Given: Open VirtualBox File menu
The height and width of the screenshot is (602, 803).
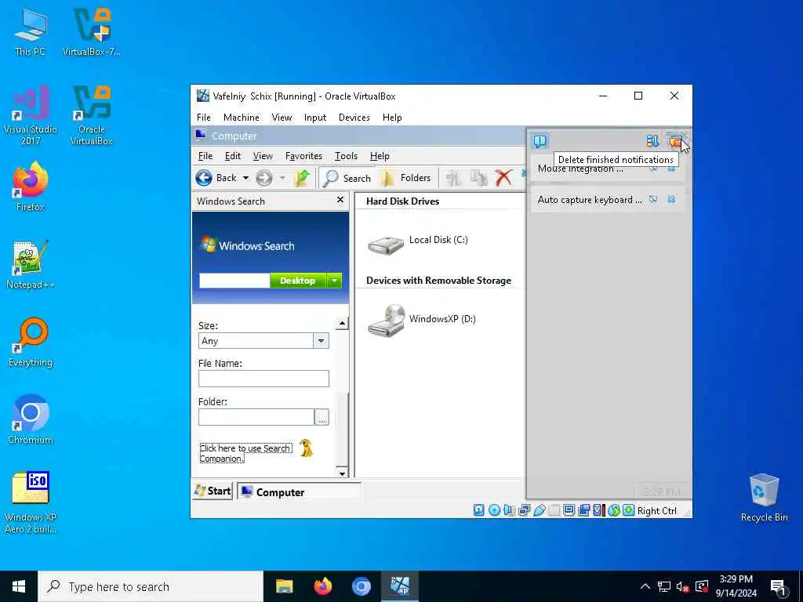Looking at the screenshot, I should [204, 118].
